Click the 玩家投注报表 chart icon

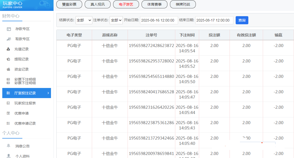(x=8, y=103)
